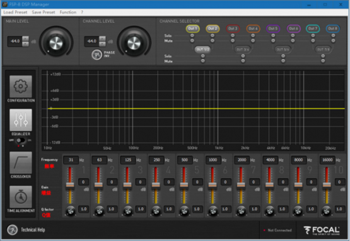Click the Q factor knob for band 5
This screenshot has height=241, width=350.
pyautogui.click(x=184, y=211)
